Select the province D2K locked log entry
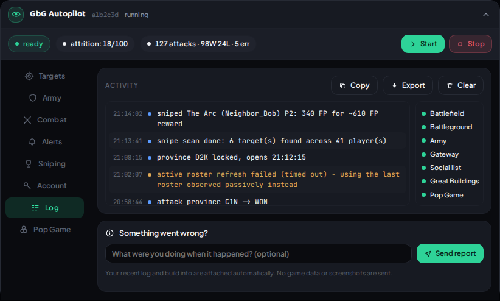The image size is (500, 301). click(257, 157)
